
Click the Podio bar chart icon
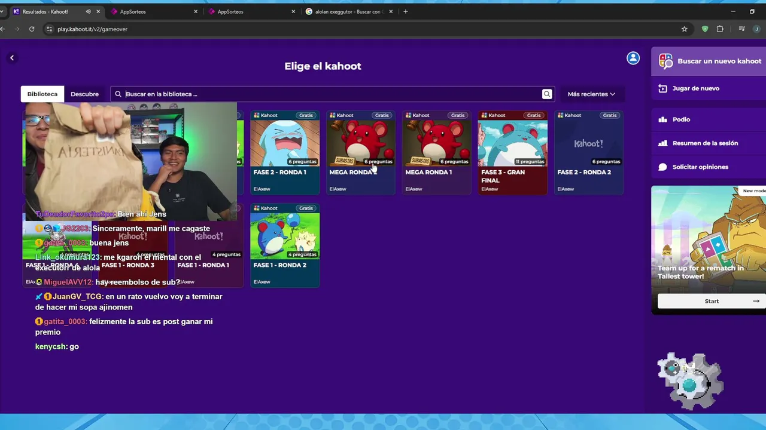pos(662,119)
